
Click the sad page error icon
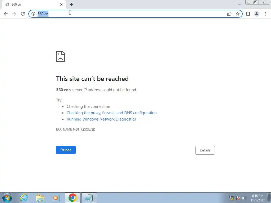[x=61, y=57]
